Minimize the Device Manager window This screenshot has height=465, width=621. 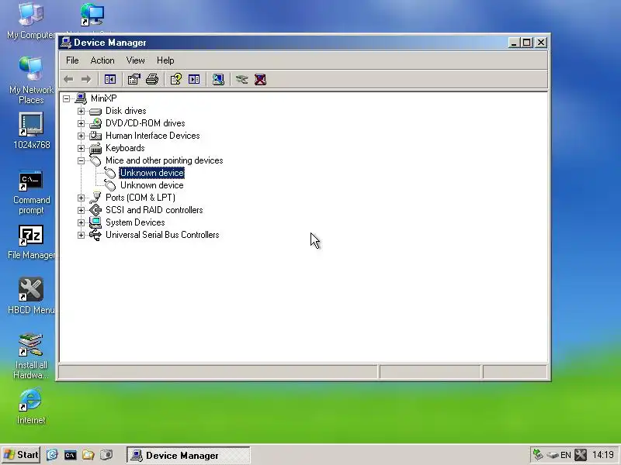[x=514, y=43]
